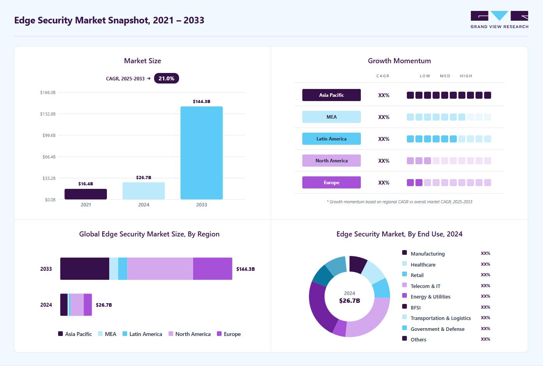Click the CAGR column header
Screen dimensions: 543x366
383,76
